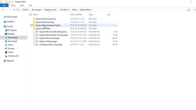Open Videos in navigation pane
The width and height of the screenshot is (196, 110).
(11, 52)
